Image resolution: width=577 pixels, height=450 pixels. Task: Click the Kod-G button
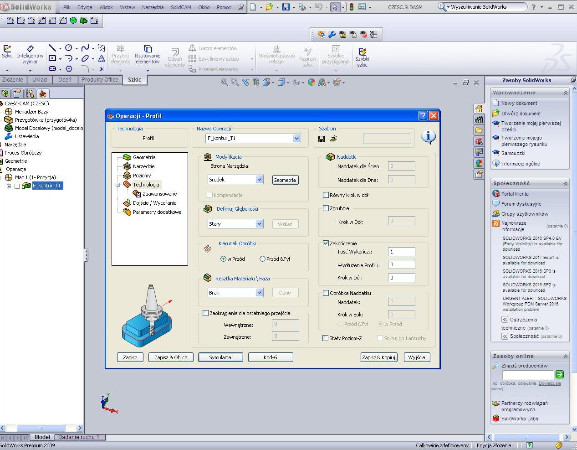[x=271, y=357]
